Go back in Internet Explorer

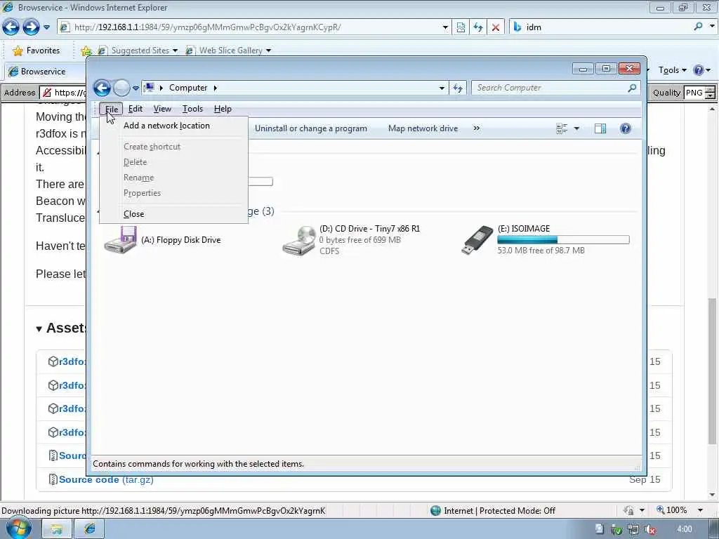tap(11, 27)
